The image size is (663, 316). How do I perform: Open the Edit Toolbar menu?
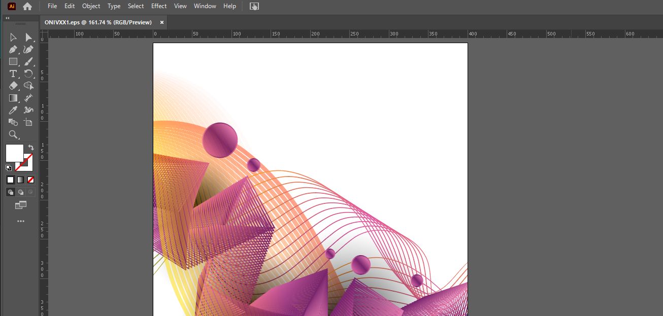[x=20, y=221]
